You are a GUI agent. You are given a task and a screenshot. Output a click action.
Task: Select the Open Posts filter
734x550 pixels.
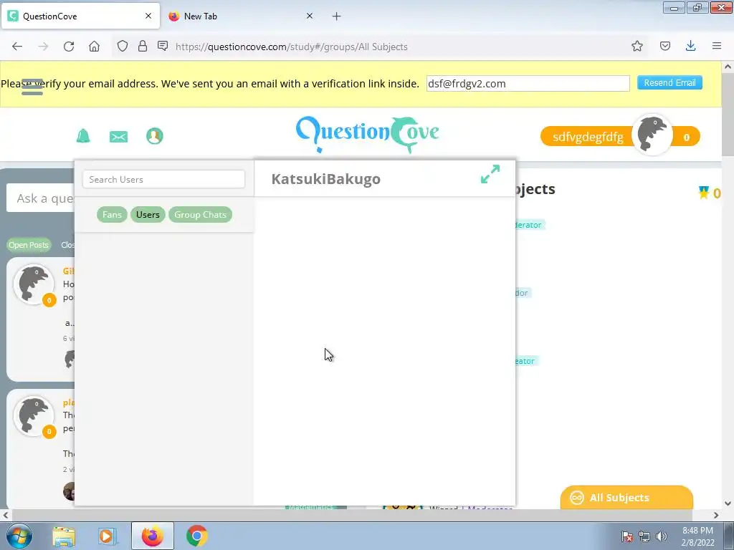29,245
